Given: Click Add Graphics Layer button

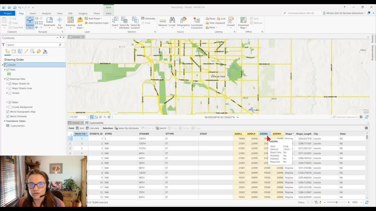Looking at the screenshot, I should pos(97,23).
